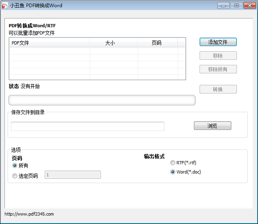The image size is (258, 224).
Task: Click the PDF文件 column header
Action: click(x=49, y=43)
